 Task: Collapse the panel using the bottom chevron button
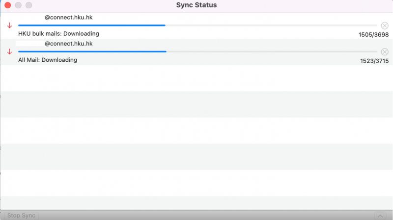click(380, 216)
